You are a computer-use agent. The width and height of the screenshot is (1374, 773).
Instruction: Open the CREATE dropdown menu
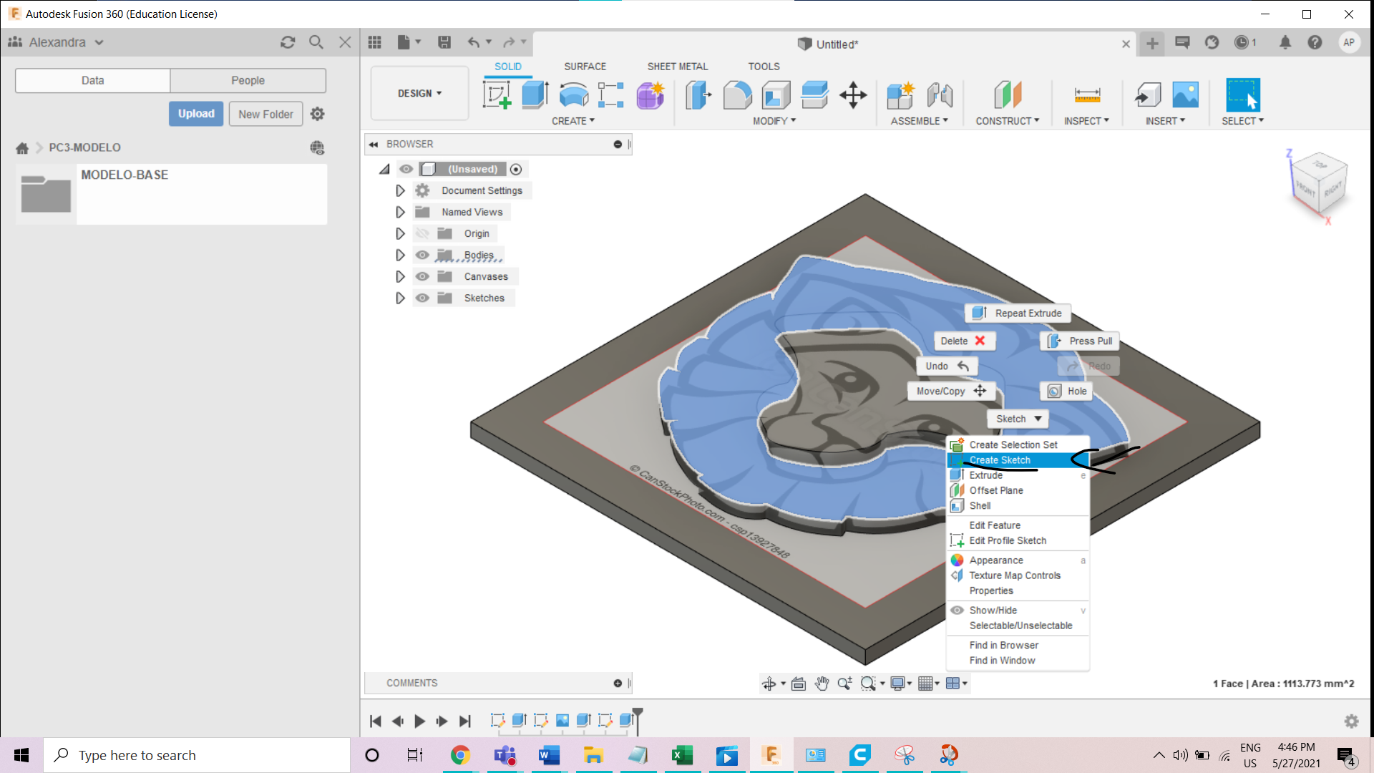pyautogui.click(x=572, y=121)
